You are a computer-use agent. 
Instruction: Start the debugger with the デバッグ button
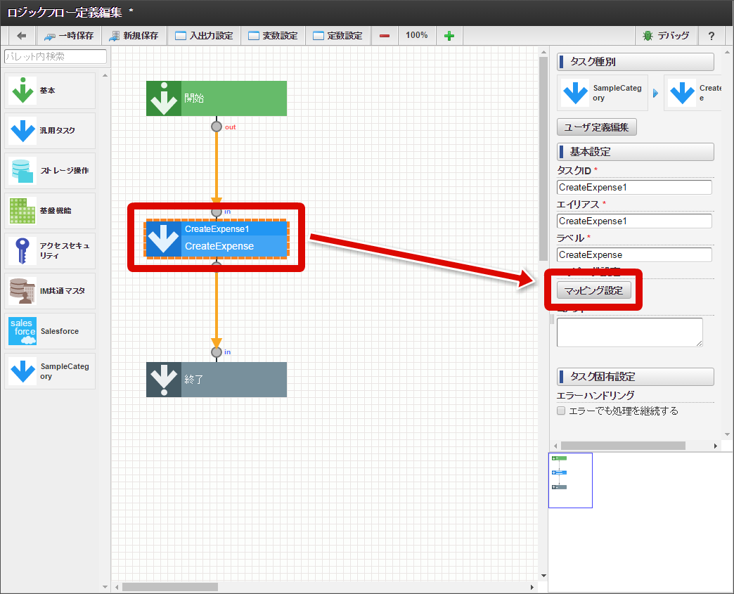(666, 36)
